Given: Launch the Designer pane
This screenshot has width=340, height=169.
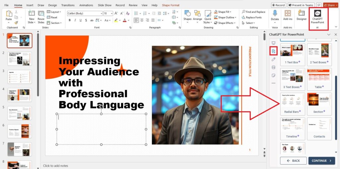Looking at the screenshot, I should click(x=301, y=15).
